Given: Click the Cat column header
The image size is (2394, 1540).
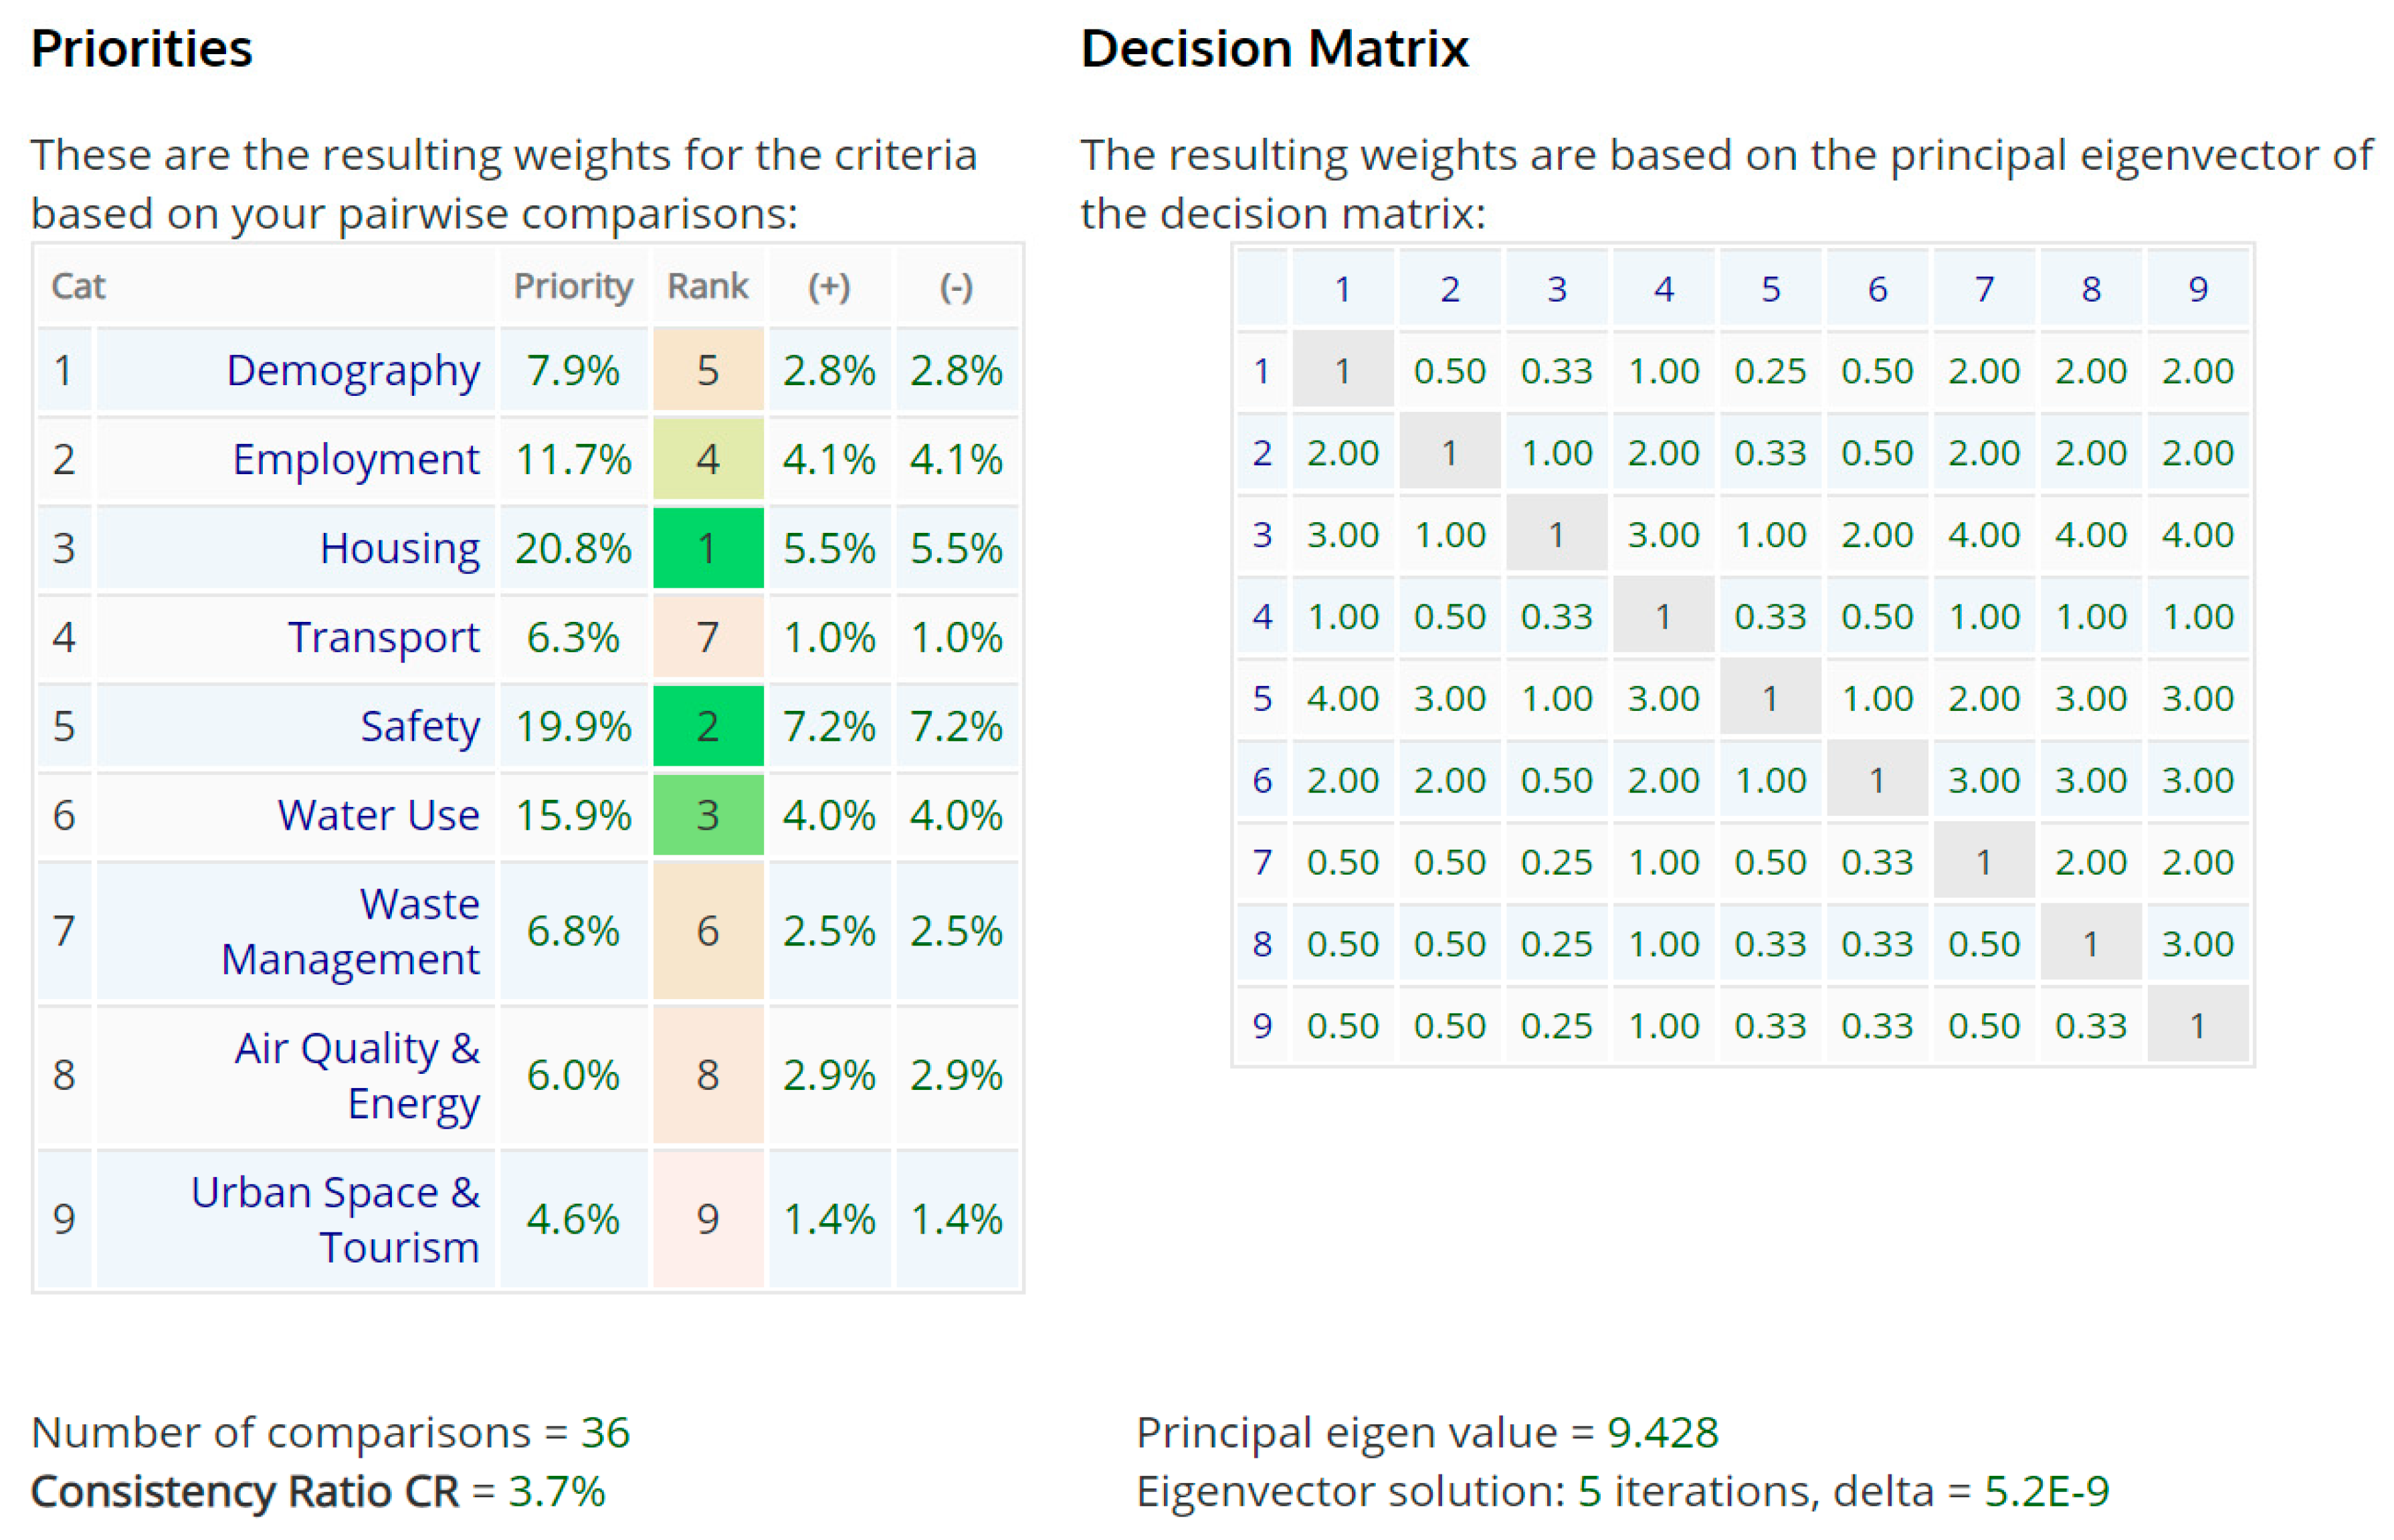Looking at the screenshot, I should [x=78, y=287].
